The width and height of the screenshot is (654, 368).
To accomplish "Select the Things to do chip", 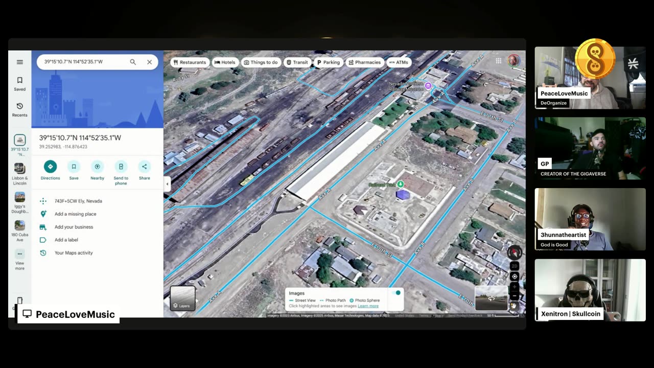I will coord(261,62).
